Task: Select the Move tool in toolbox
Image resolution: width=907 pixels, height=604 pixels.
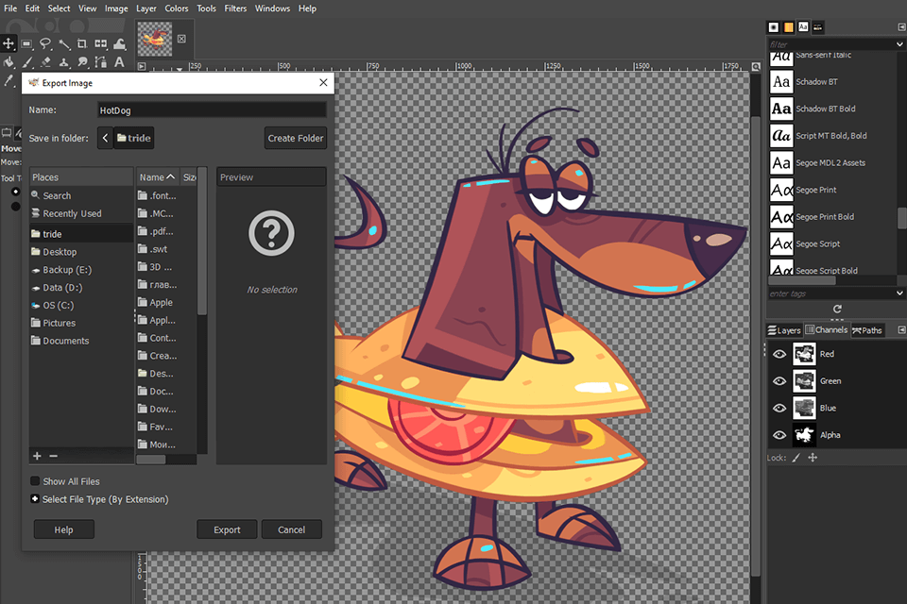Action: pos(9,43)
